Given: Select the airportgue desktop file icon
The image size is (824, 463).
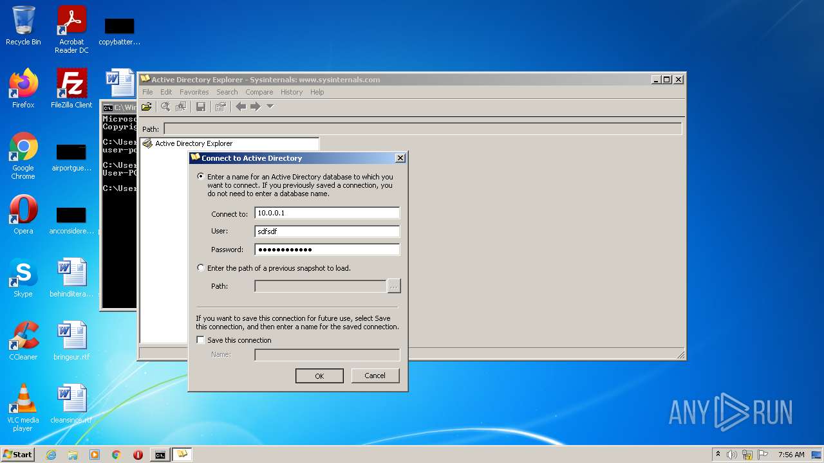Looking at the screenshot, I should pos(71,158).
